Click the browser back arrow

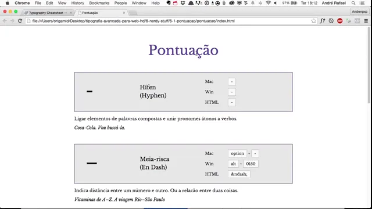pyautogui.click(x=5, y=21)
